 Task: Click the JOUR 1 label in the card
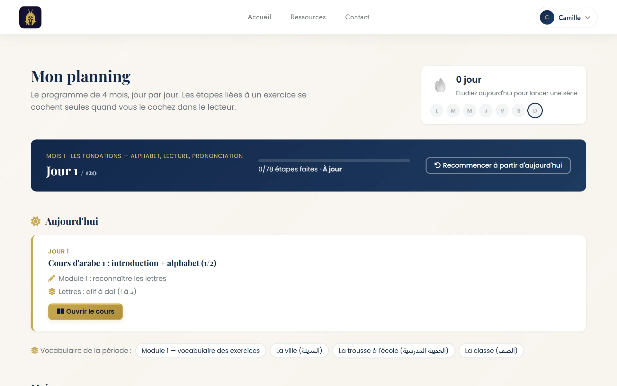pyautogui.click(x=58, y=252)
